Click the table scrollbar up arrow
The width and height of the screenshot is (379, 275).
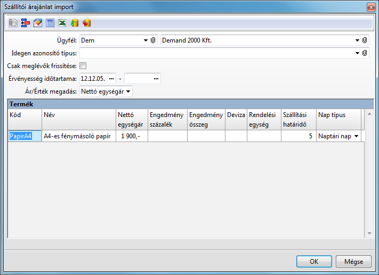(369, 114)
